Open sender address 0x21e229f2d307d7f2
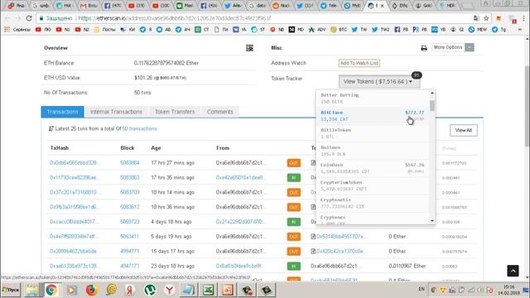530x298 pixels. (x=241, y=222)
